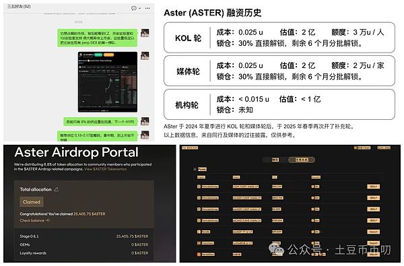Click the avatar beside the 0.16-0.17 message
Screen dimensions: 404x266
tap(145, 135)
